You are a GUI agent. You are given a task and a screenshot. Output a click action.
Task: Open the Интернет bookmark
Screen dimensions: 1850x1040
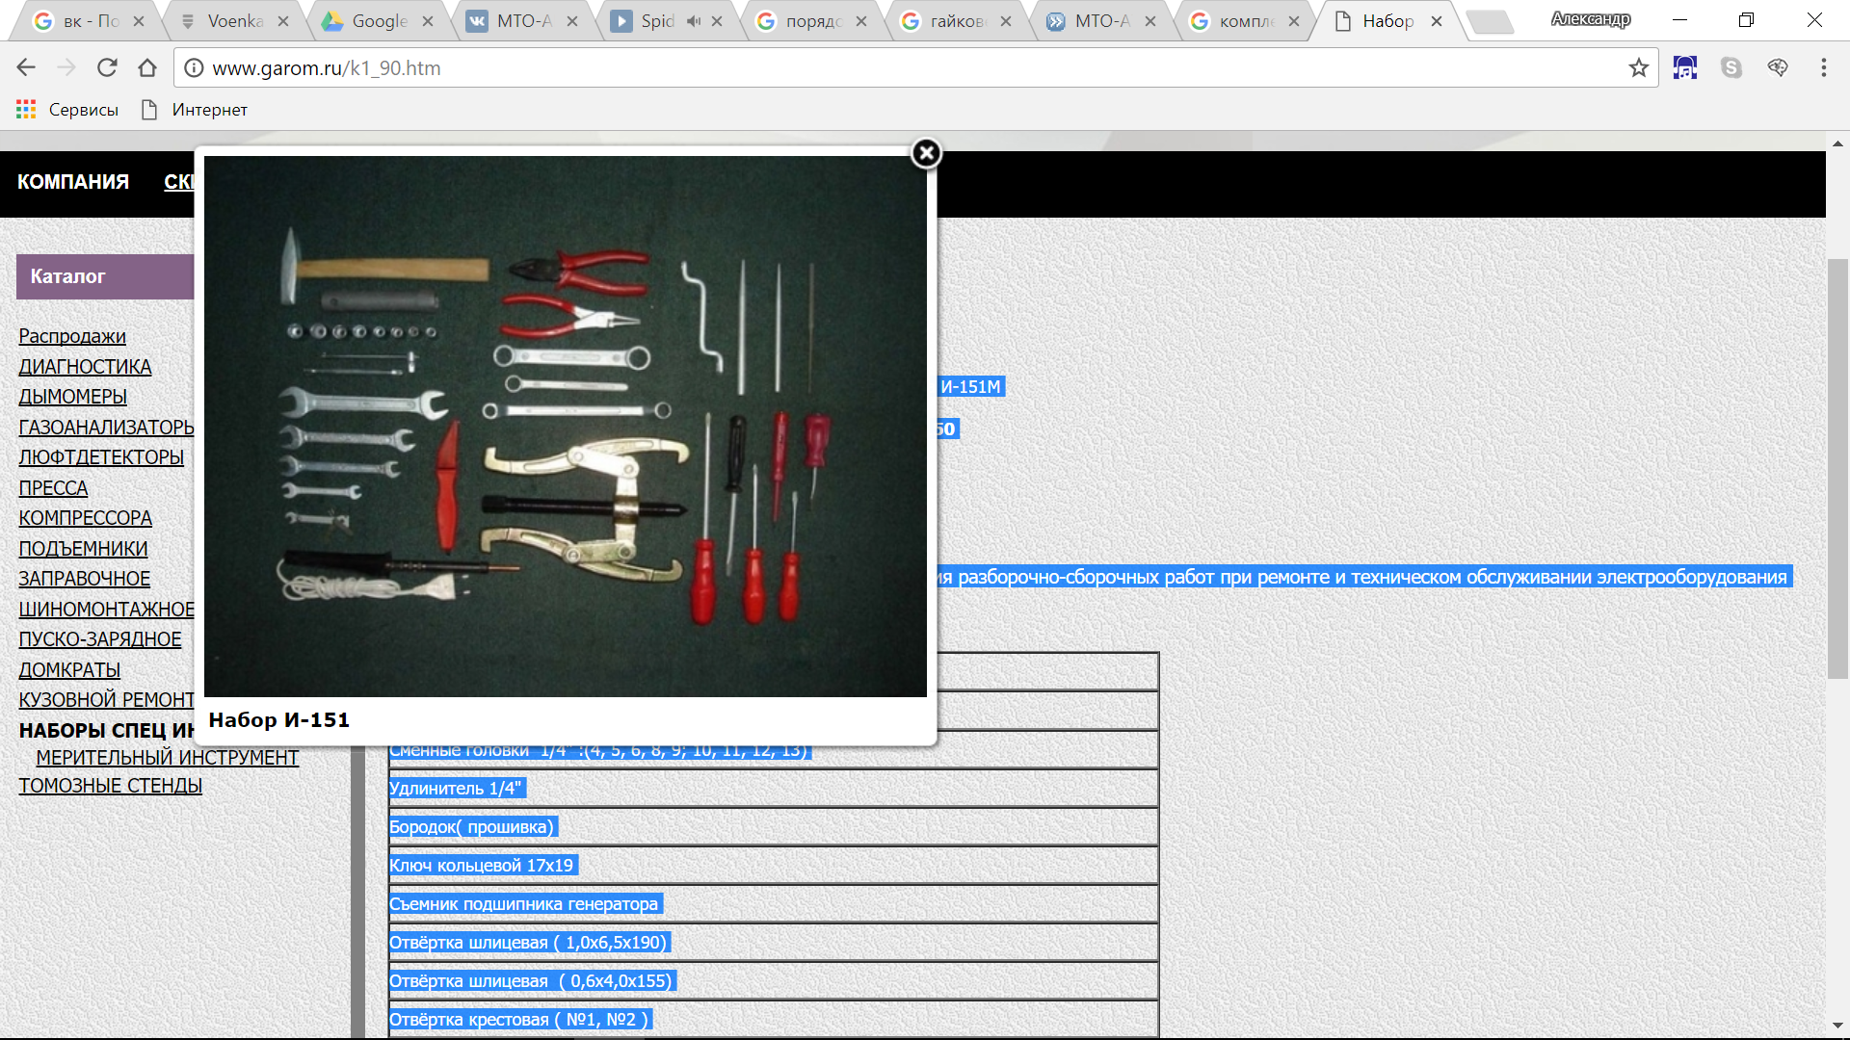[195, 110]
